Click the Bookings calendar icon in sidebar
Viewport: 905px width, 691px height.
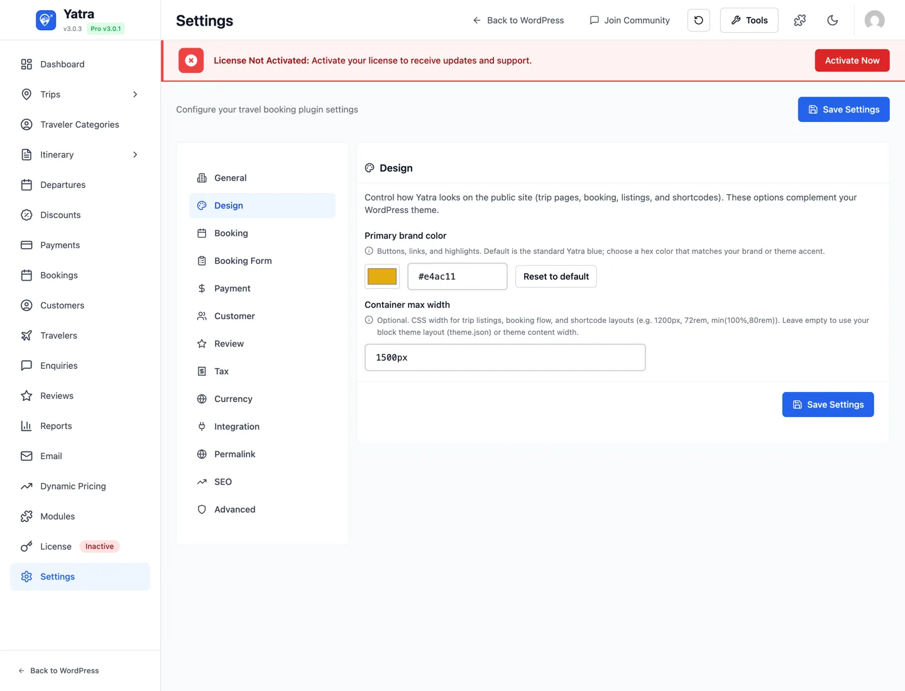point(26,275)
